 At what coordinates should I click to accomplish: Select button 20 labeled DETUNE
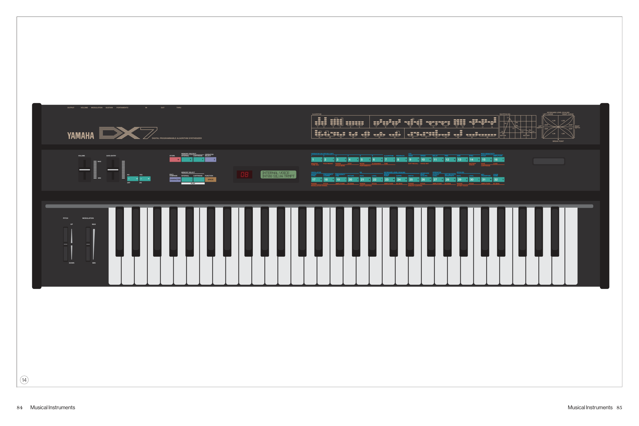[353, 179]
